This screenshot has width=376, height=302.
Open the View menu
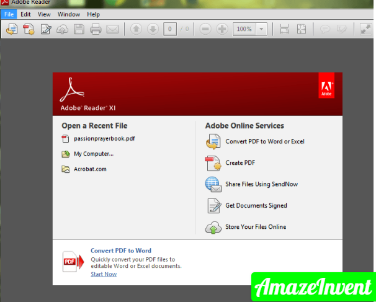tap(44, 14)
